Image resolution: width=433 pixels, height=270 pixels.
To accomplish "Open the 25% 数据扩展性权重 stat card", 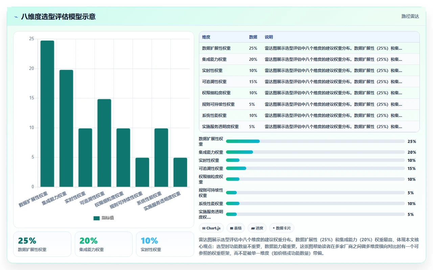I will 42,244.
